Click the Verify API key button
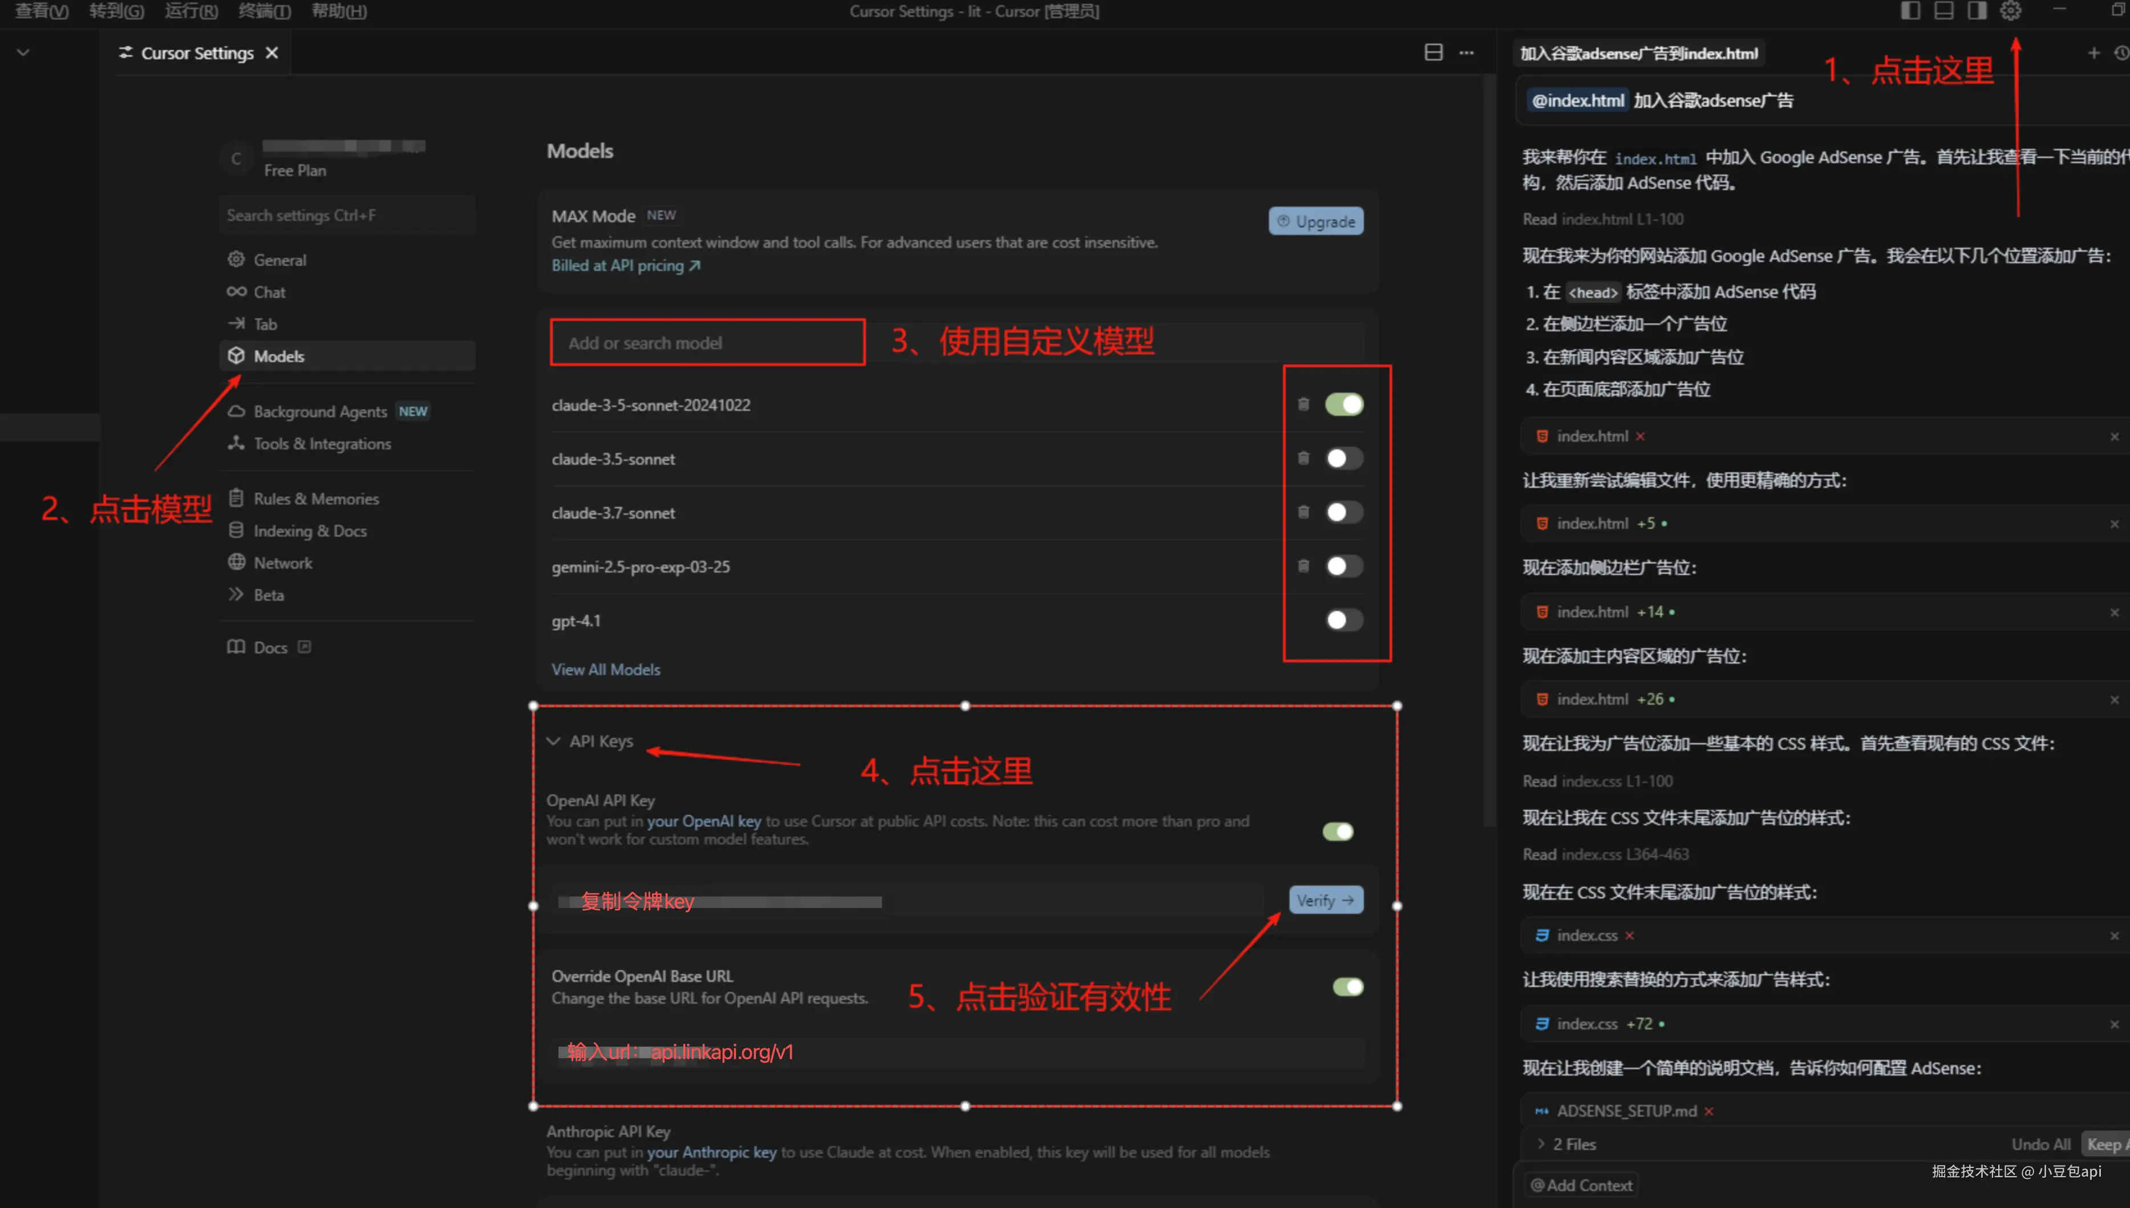The image size is (2130, 1208). point(1325,900)
